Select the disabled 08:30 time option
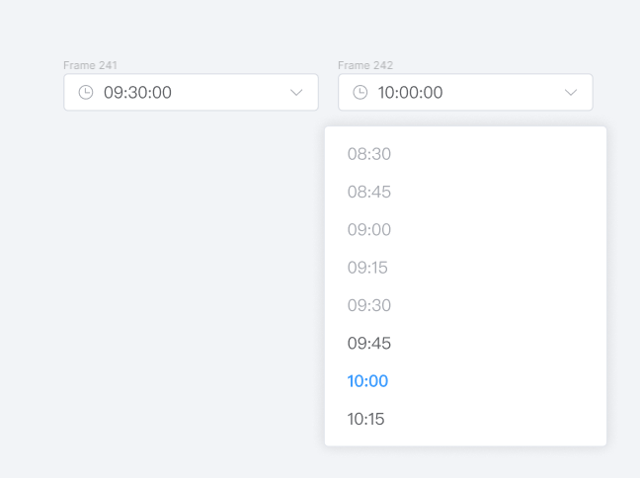The height and width of the screenshot is (478, 640). (x=368, y=154)
